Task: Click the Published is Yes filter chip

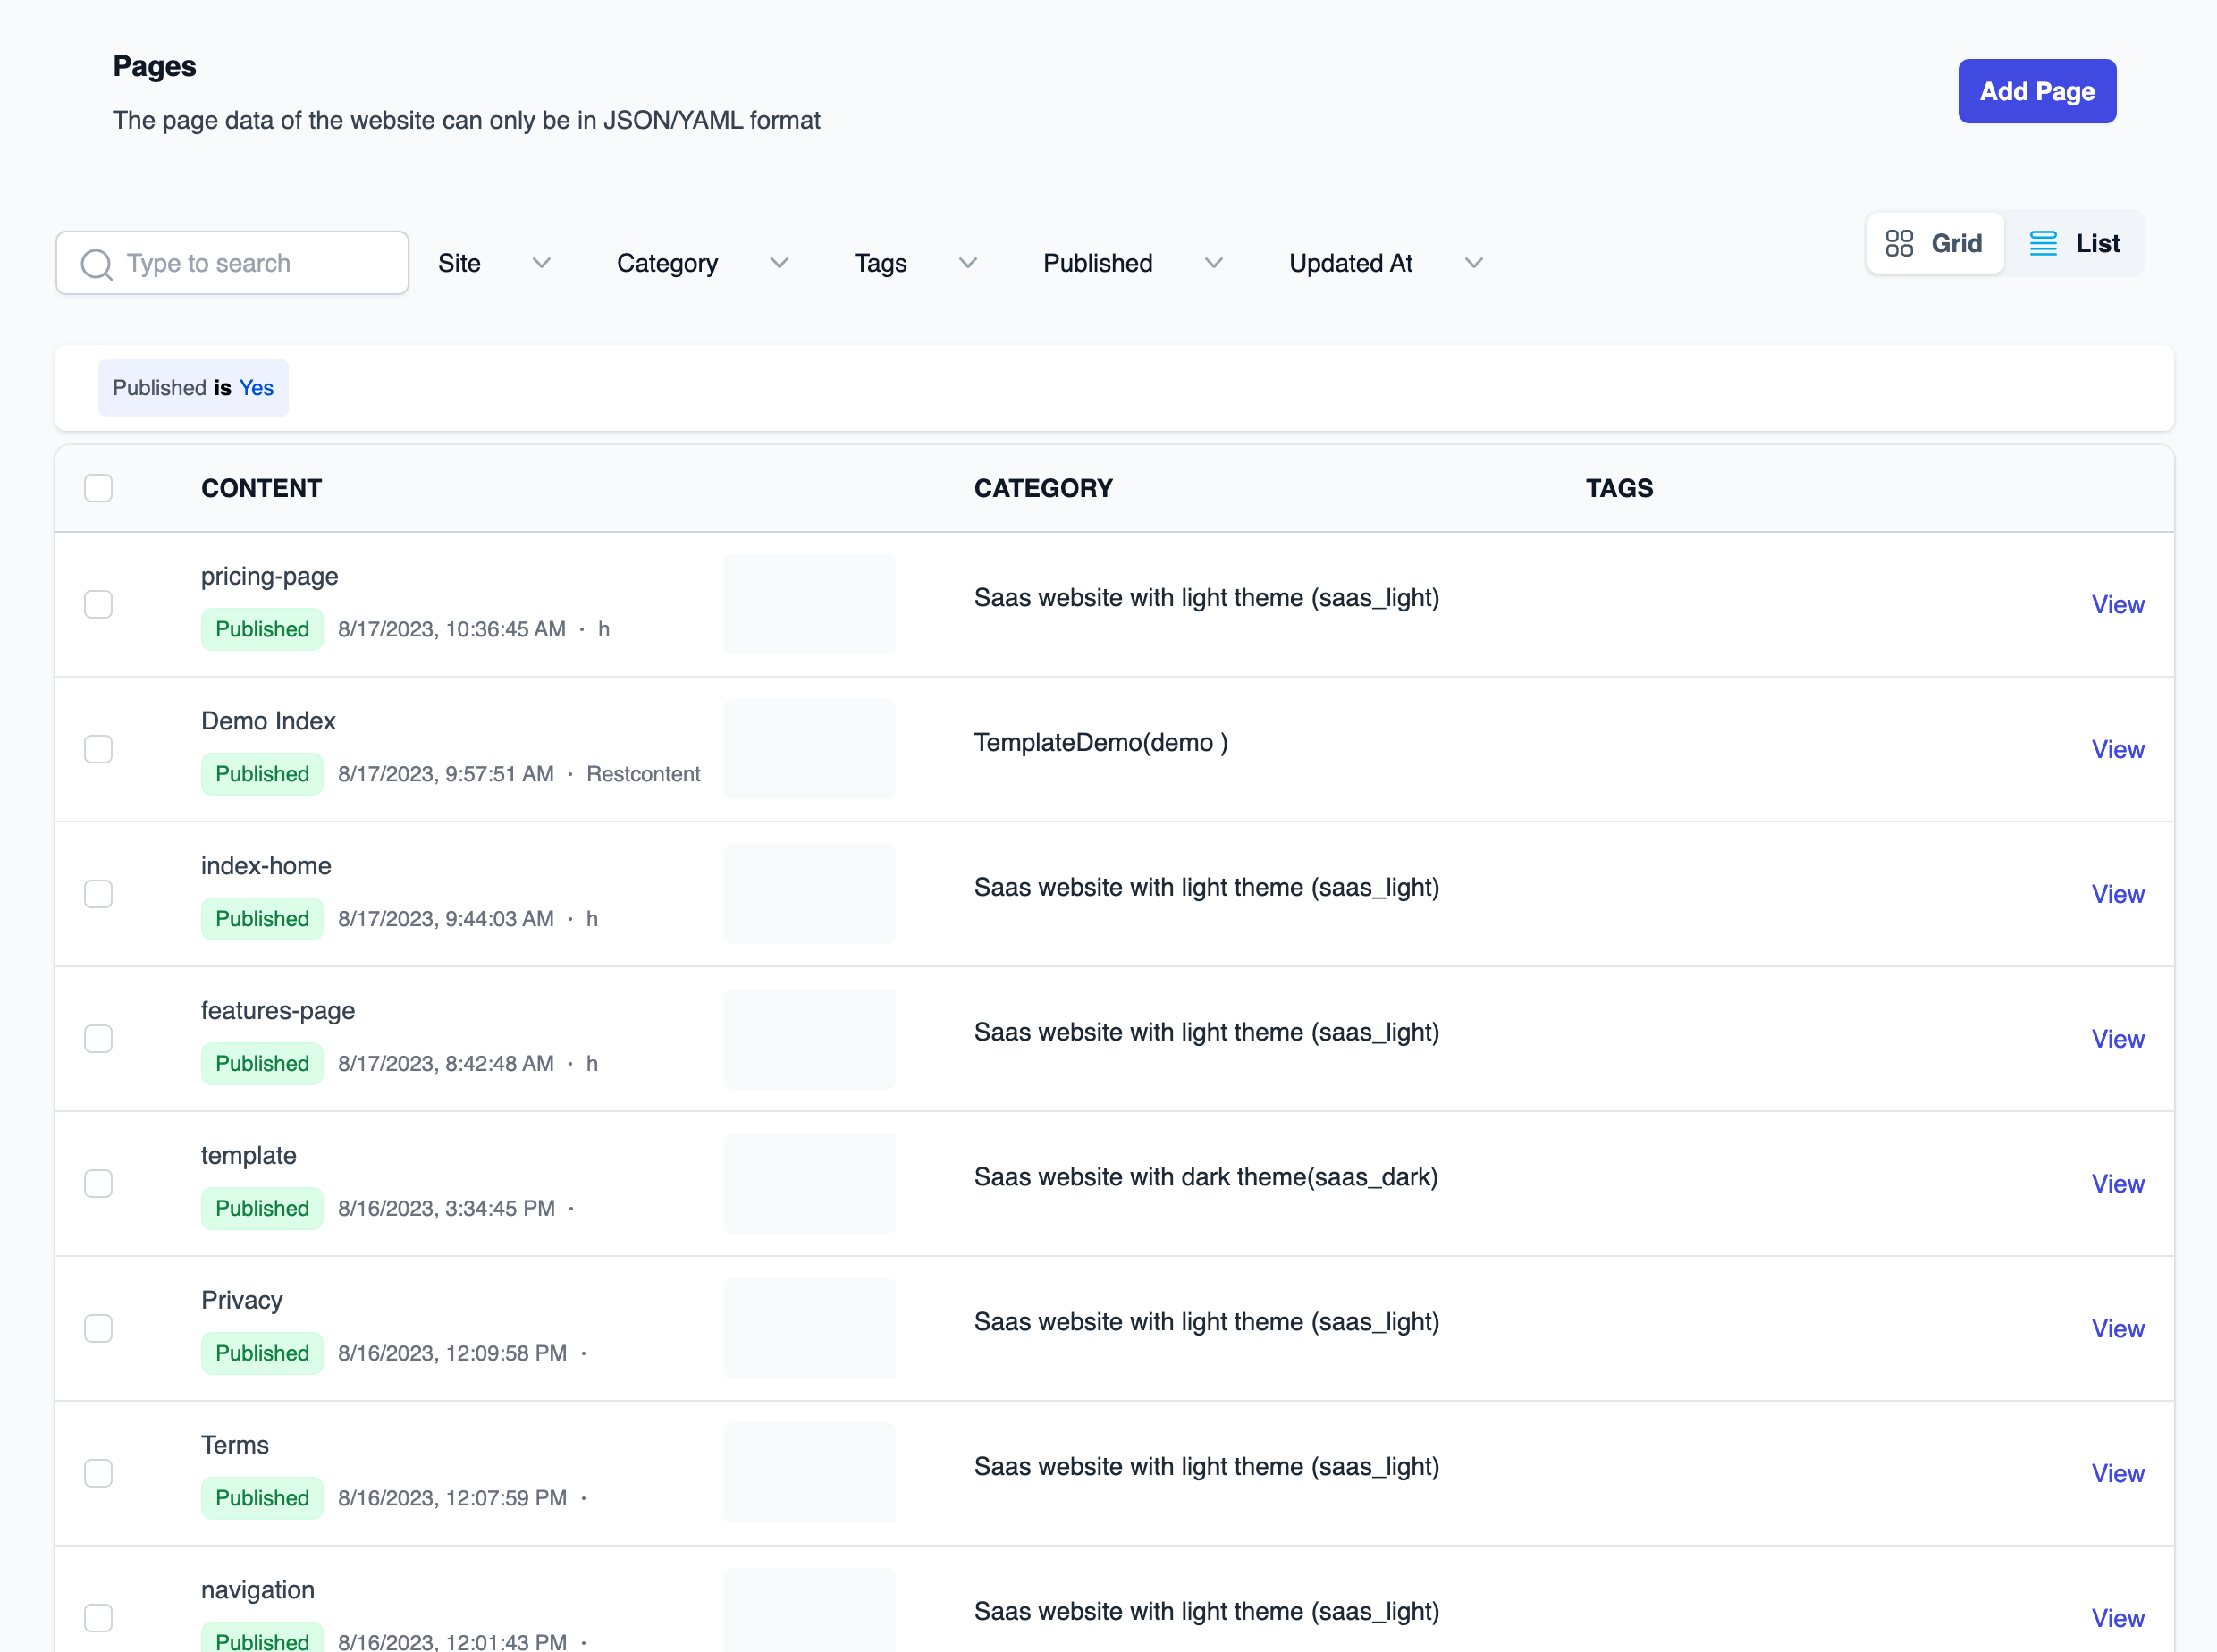Action: tap(193, 388)
